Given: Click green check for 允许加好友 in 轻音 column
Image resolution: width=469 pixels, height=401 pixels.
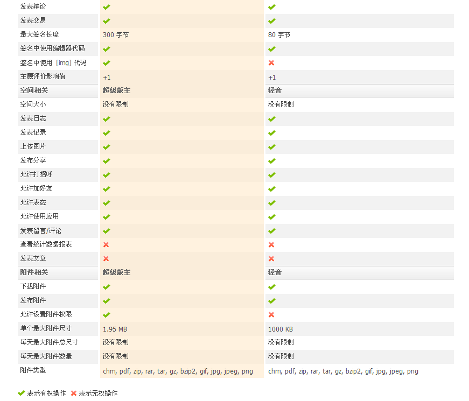Looking at the screenshot, I should [x=271, y=189].
